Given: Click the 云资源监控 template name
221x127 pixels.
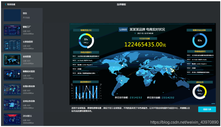Looking at the screenshot, I should tap(28, 42).
